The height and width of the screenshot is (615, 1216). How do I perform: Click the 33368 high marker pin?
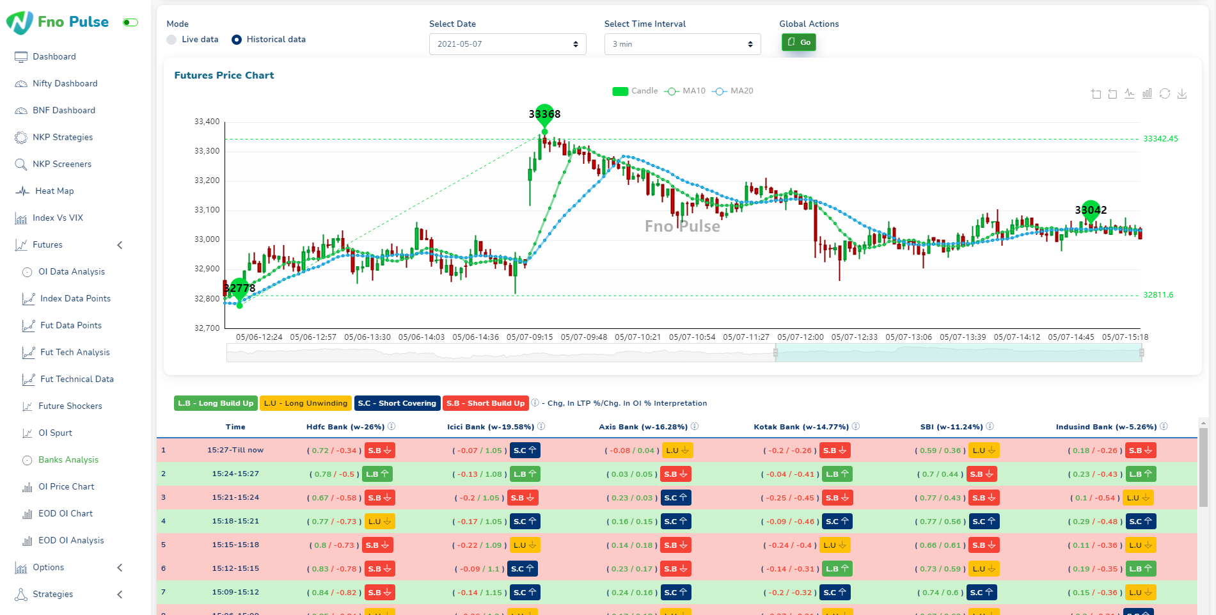(544, 115)
